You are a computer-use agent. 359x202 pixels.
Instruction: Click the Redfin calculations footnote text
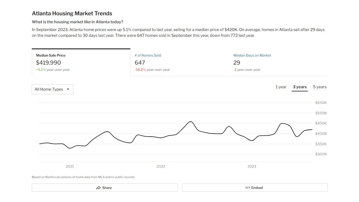pyautogui.click(x=83, y=177)
